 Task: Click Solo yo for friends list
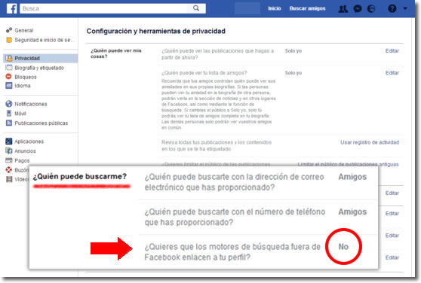[x=293, y=73]
